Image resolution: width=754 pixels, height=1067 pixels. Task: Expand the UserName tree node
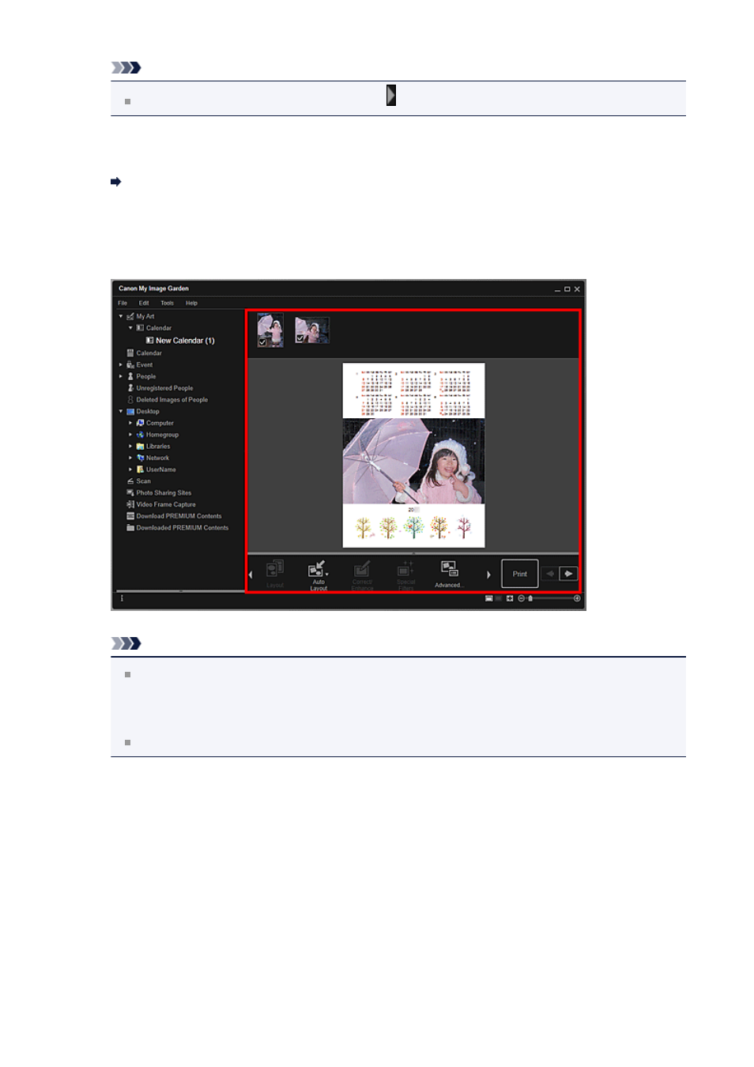130,469
